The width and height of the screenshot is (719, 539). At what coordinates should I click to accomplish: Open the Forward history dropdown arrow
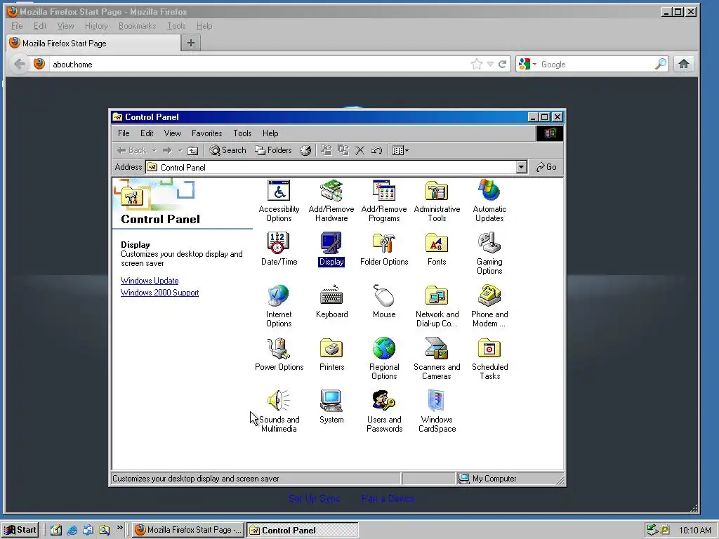180,150
